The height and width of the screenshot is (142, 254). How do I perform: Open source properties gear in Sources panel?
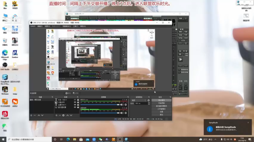click(63, 115)
